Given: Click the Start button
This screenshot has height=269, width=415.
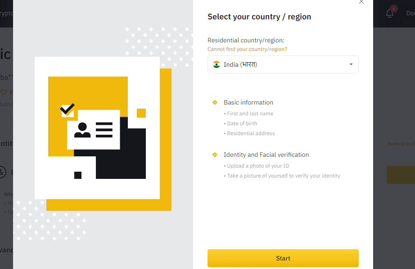Looking at the screenshot, I should 283,258.
